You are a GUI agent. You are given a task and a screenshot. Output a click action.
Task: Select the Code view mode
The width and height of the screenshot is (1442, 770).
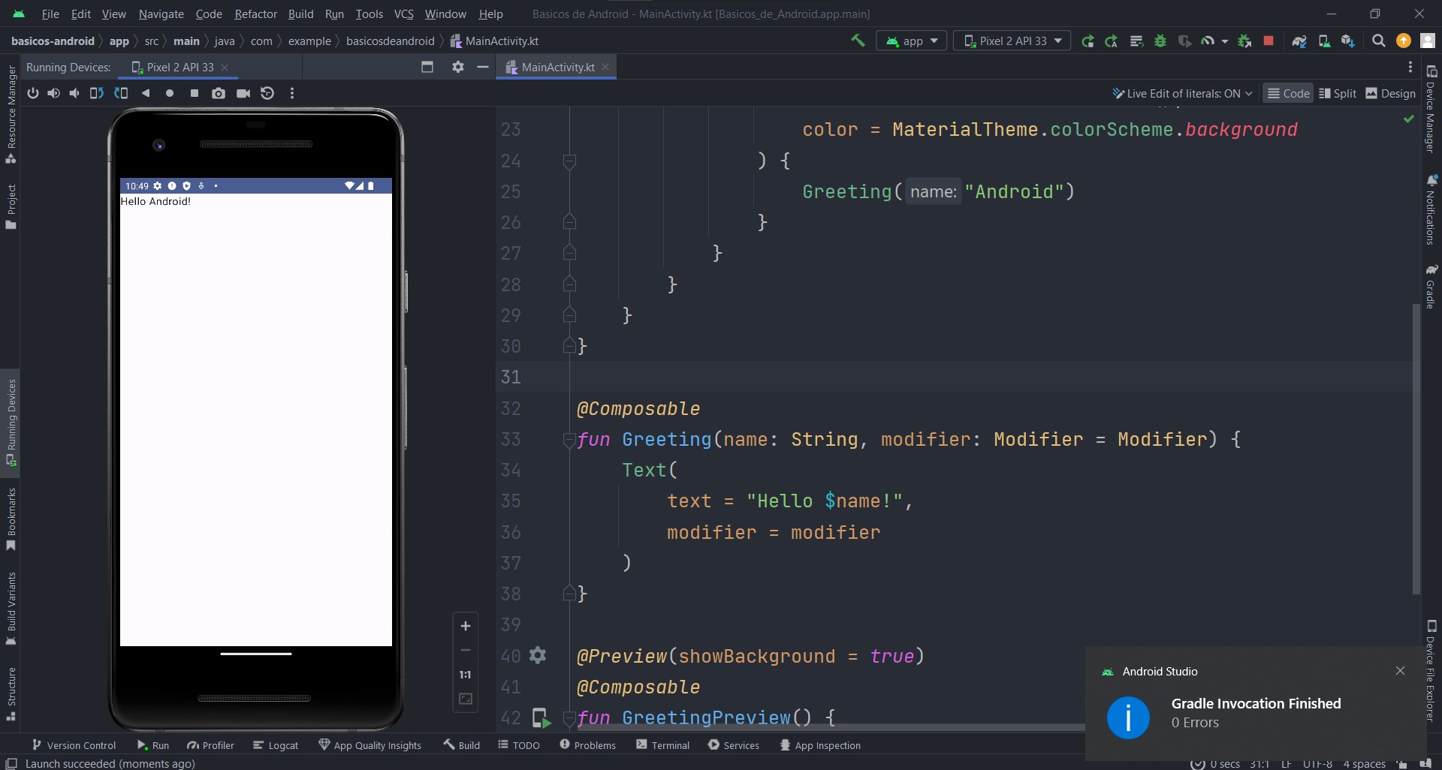(x=1288, y=93)
